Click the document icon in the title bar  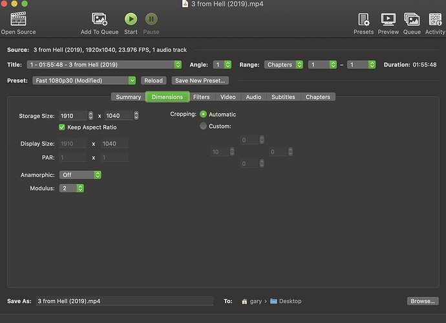click(185, 4)
